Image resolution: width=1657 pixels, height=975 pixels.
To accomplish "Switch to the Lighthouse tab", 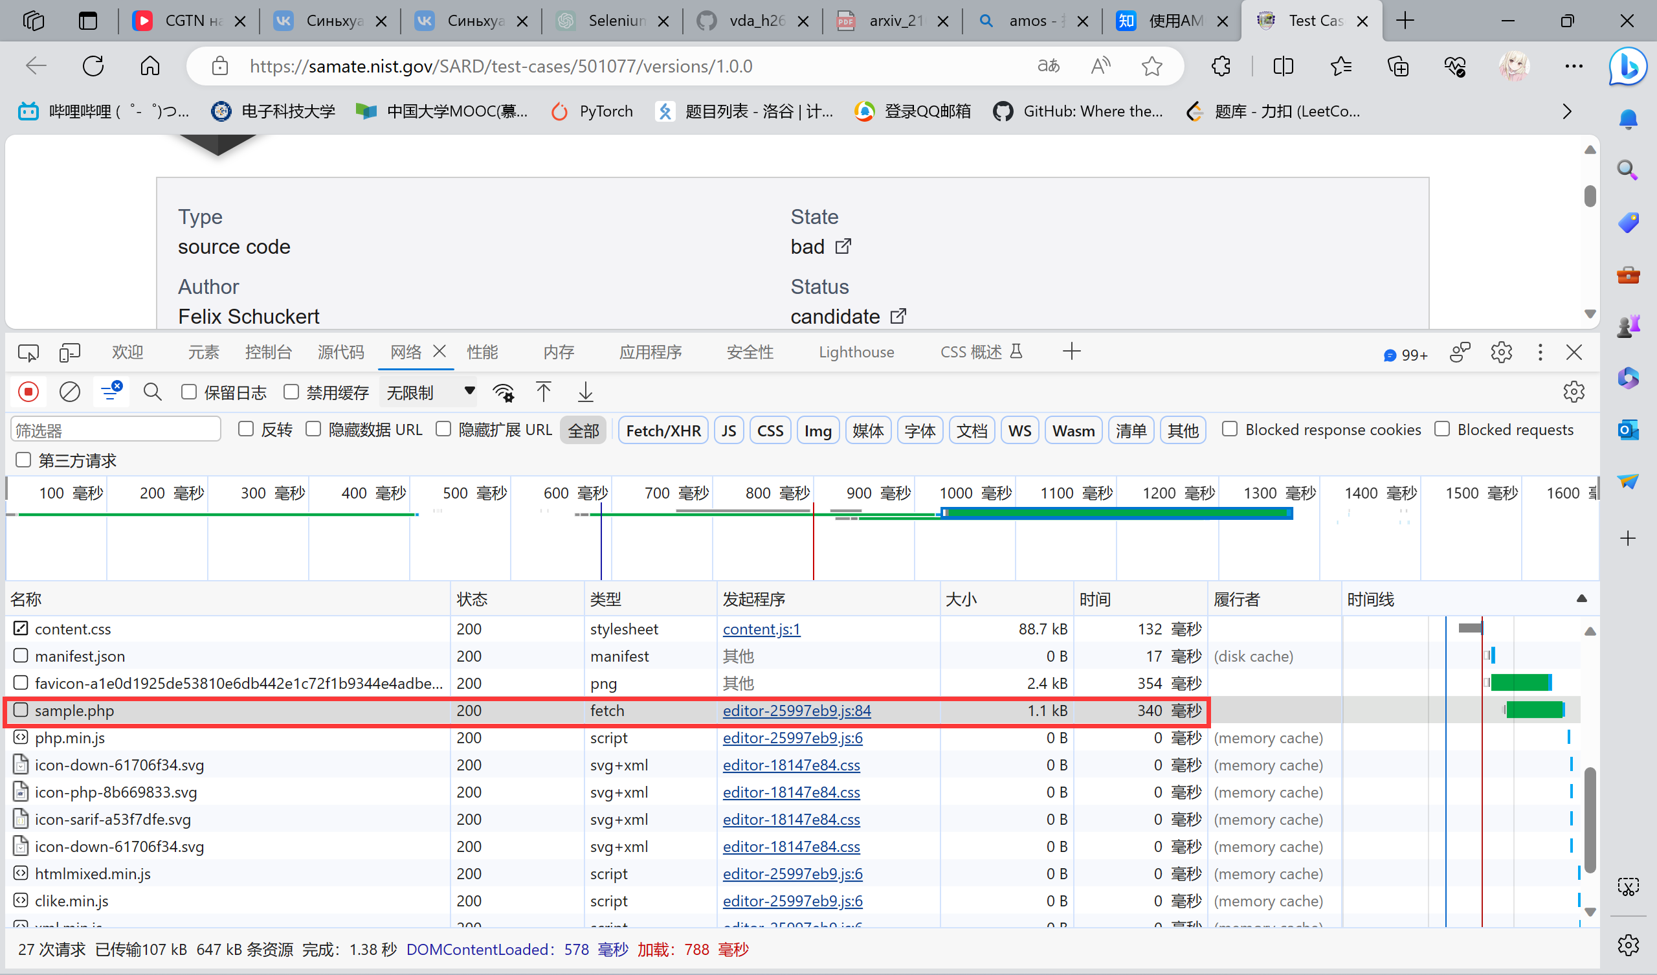I will 856,352.
